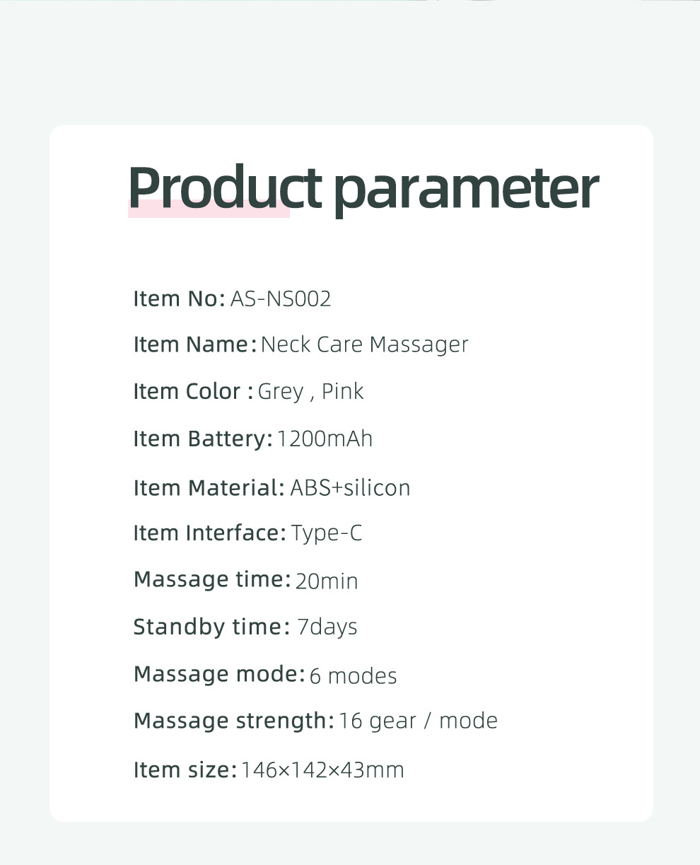Select the item number AS-NS002
Viewport: 700px width, 865px height.
pyautogui.click(x=281, y=298)
